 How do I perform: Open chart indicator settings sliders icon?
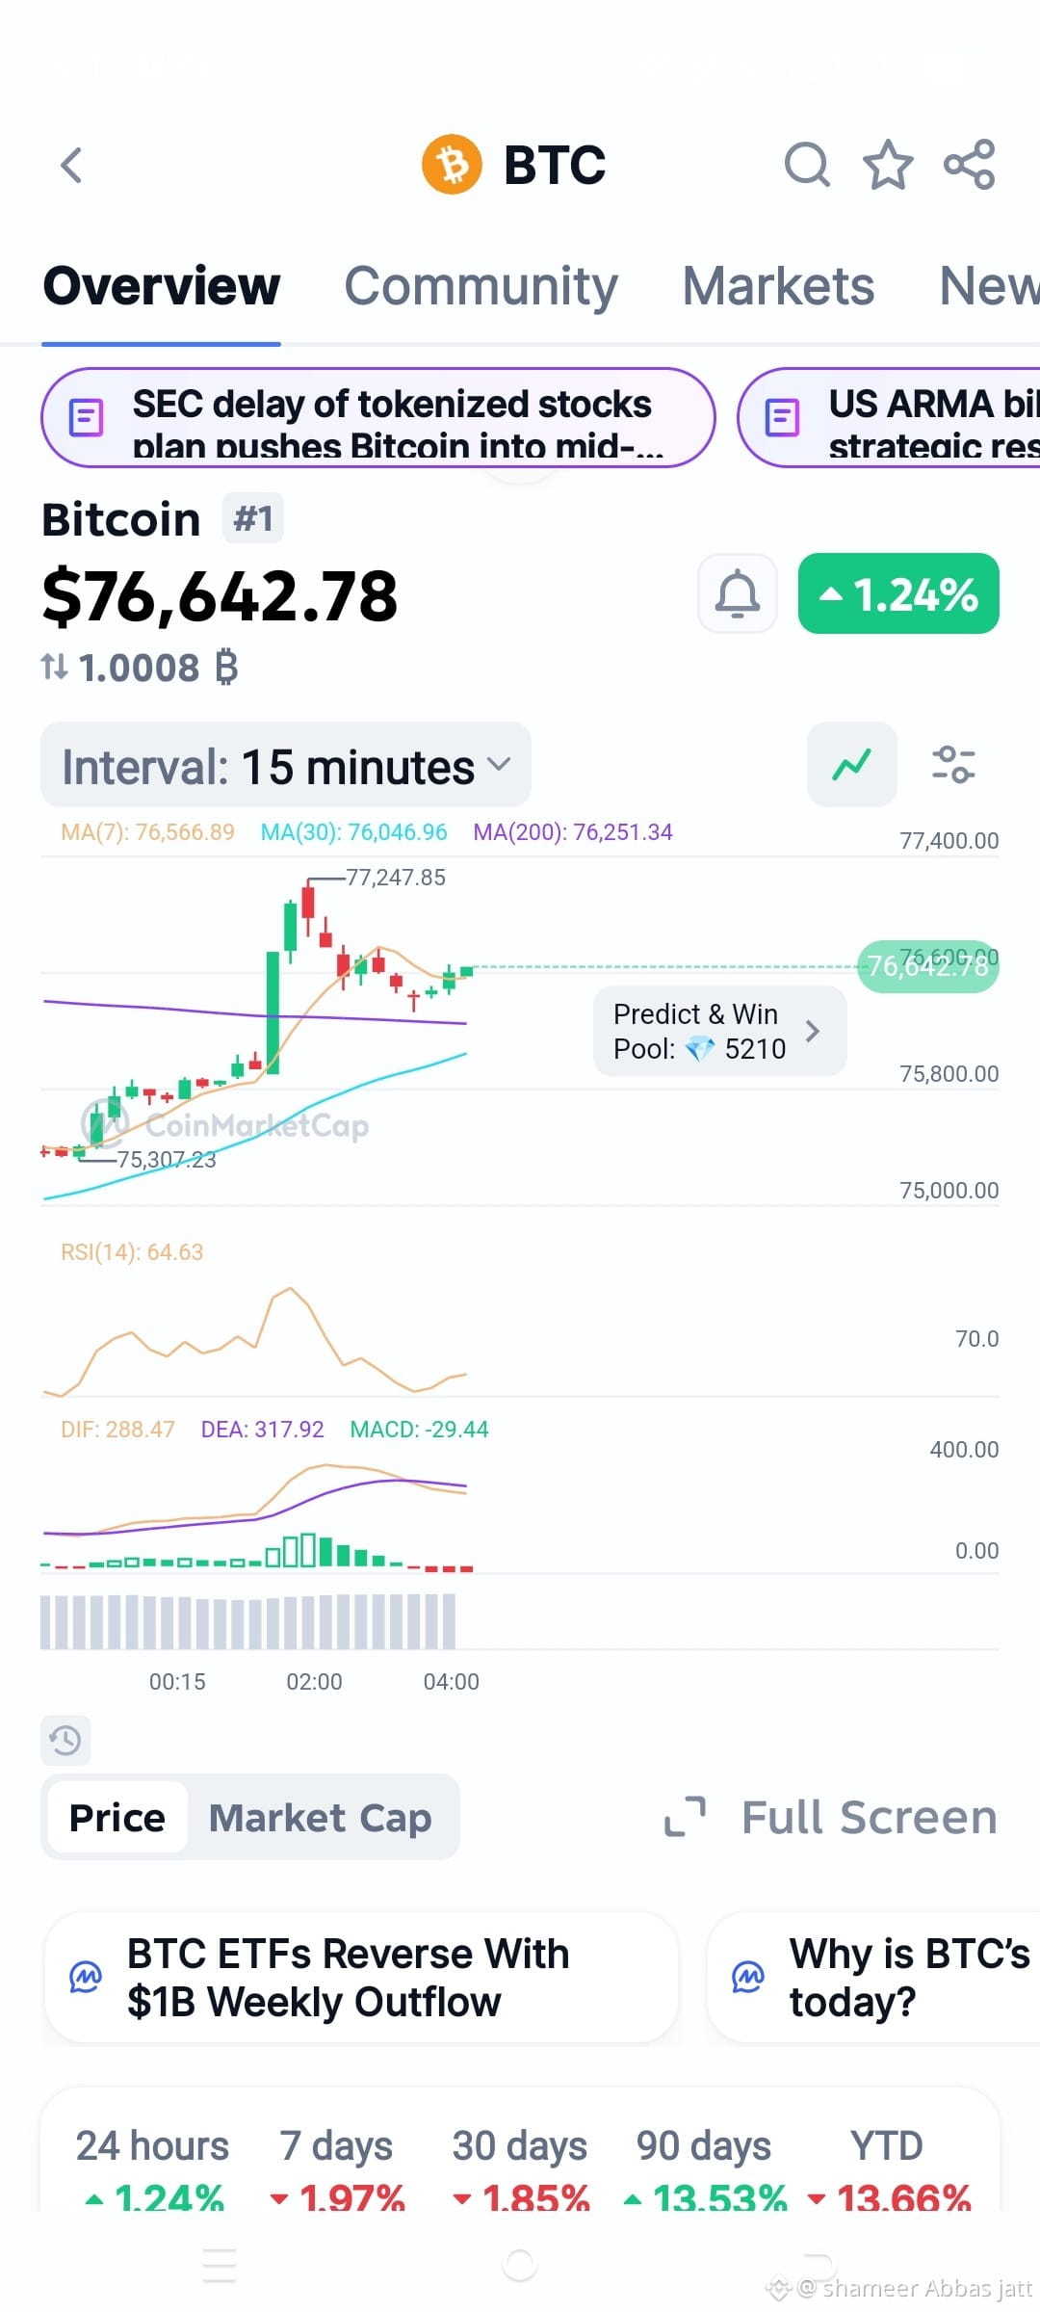(x=953, y=765)
